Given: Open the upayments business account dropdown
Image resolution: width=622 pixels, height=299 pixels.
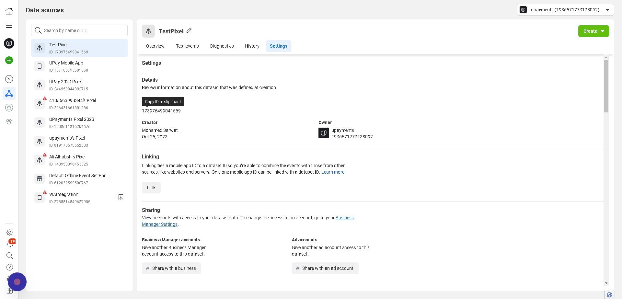Looking at the screenshot, I should (565, 10).
